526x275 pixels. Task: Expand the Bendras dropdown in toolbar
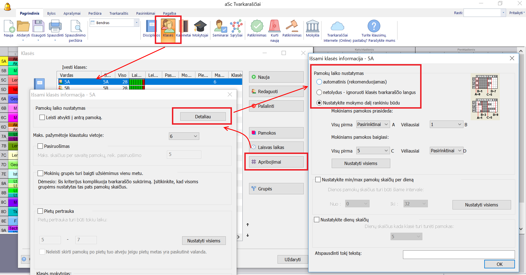click(137, 23)
